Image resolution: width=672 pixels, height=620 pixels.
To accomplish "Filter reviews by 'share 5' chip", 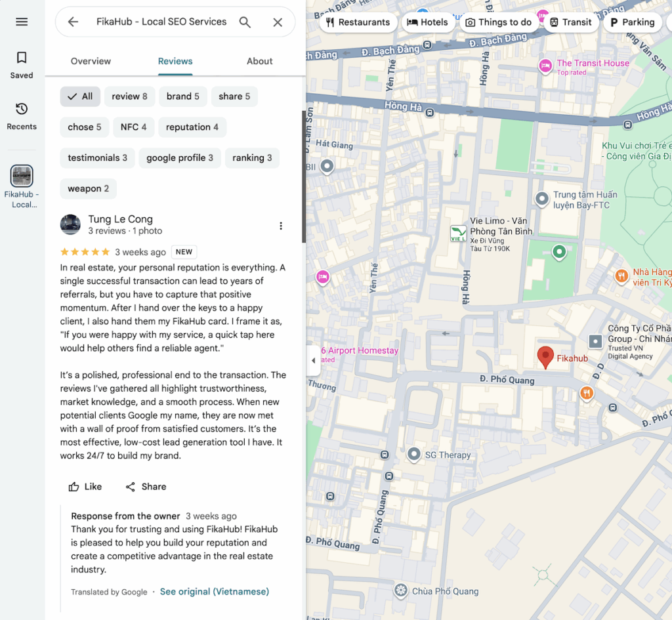I will (x=234, y=96).
